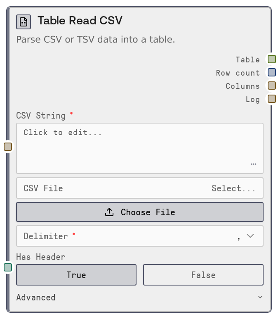Image resolution: width=278 pixels, height=319 pixels.
Task: Click the CSV String input port
Action: pyautogui.click(x=8, y=147)
